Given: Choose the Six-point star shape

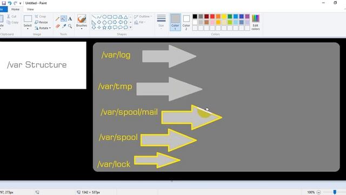Looking at the screenshot, I should [110, 28].
